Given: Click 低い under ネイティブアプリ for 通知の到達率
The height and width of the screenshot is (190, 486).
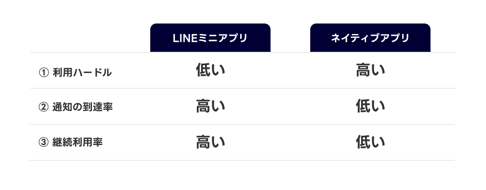Looking at the screenshot, I should (370, 106).
